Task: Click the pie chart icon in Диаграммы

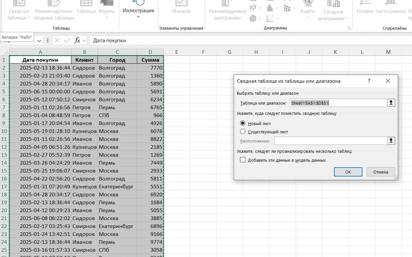Action: [x=253, y=18]
